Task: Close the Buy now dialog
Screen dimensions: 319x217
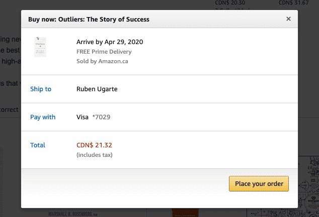Action: [x=288, y=19]
